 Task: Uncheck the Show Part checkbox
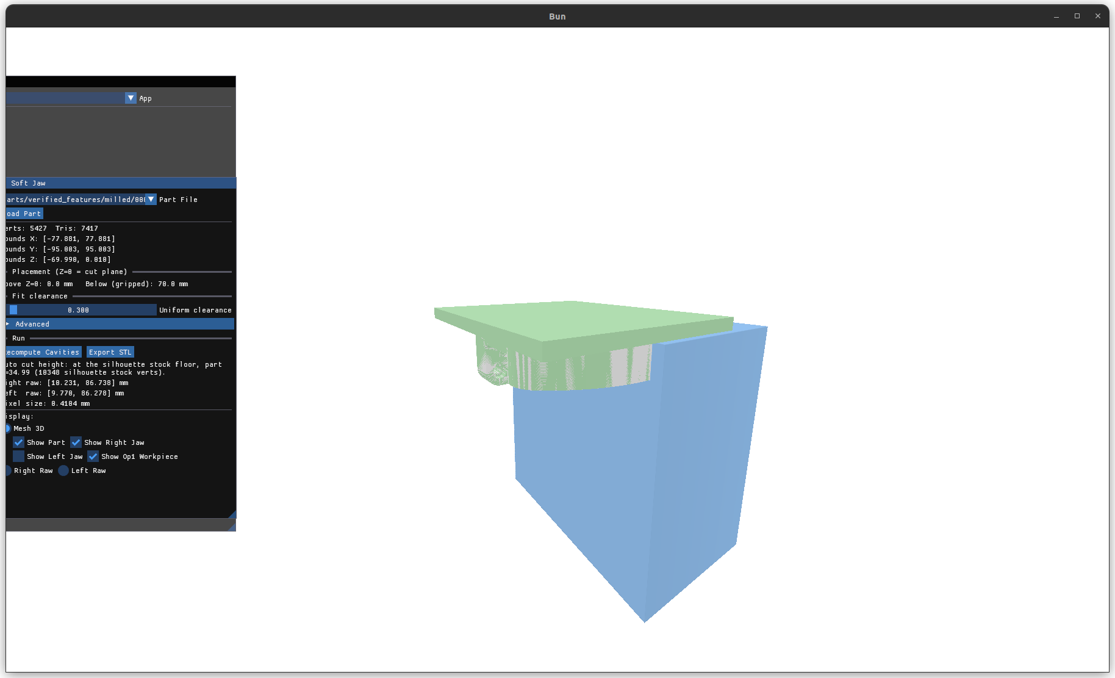[x=19, y=442]
